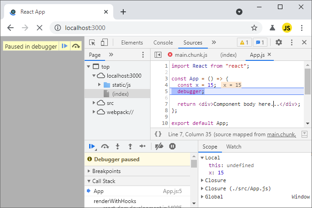Screen dimensions: 312x208
Task: Expand the src tree node
Action: (94, 103)
